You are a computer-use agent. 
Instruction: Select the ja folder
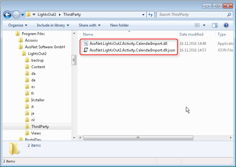pyautogui.click(x=33, y=113)
